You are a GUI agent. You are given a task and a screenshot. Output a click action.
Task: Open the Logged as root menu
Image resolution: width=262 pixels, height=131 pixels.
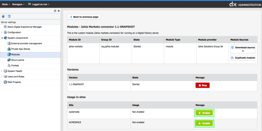tap(41, 4)
